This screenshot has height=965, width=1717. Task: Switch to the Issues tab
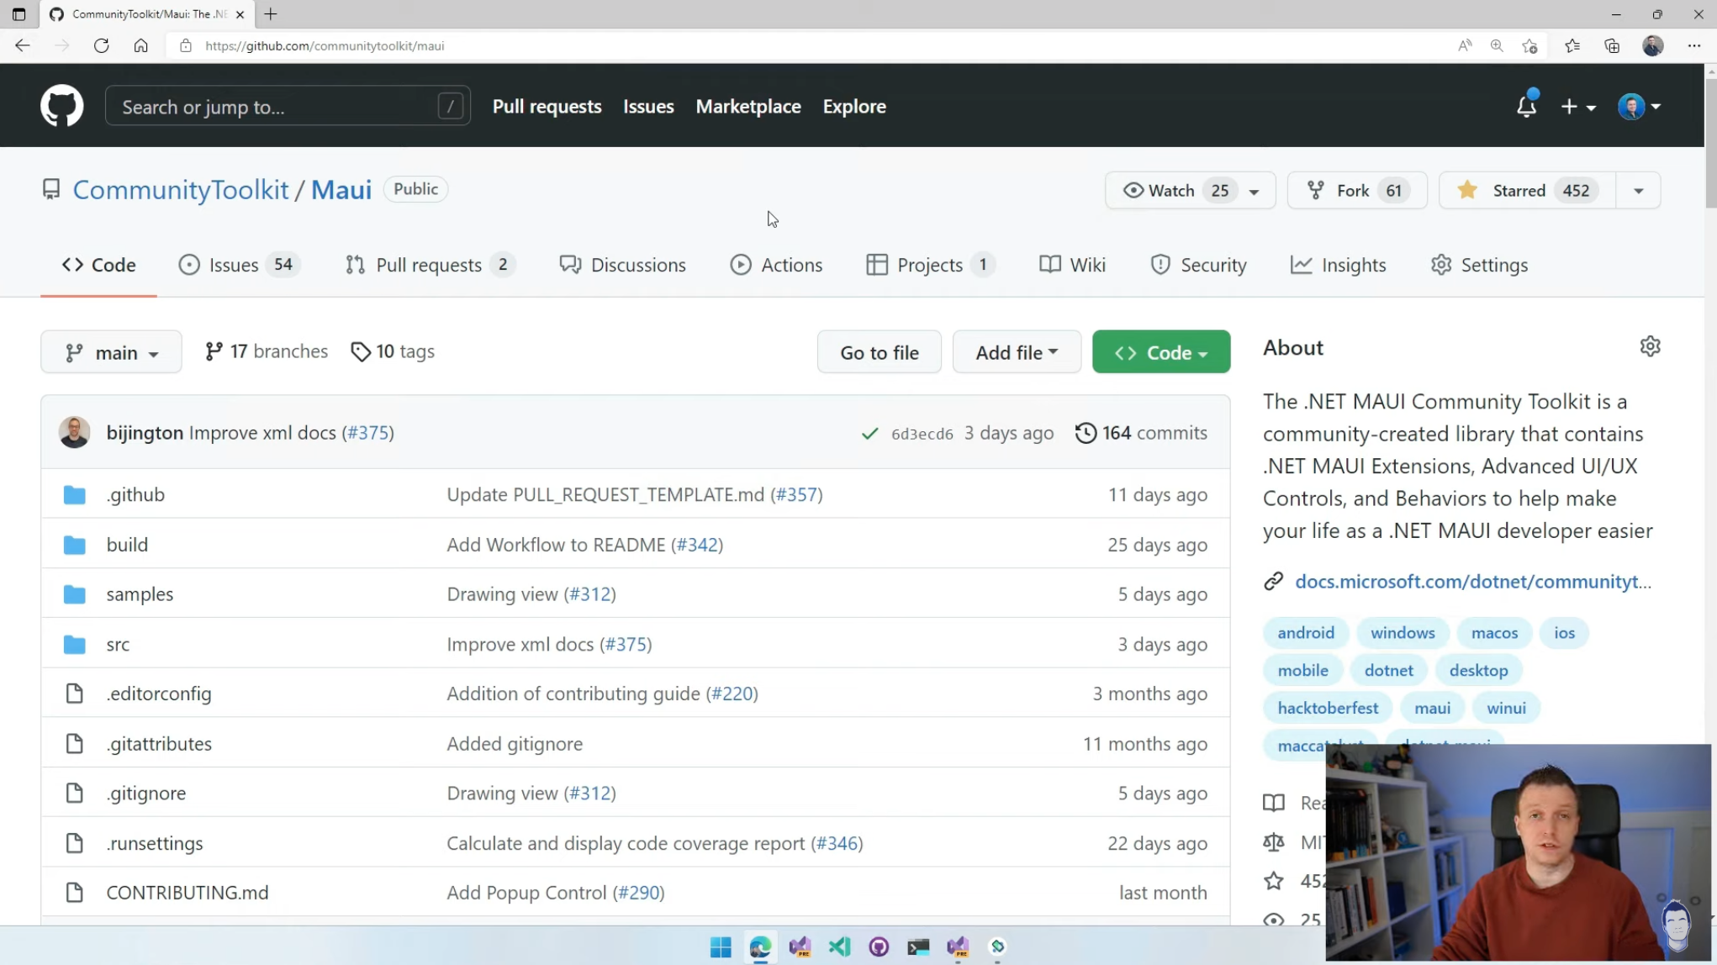coord(238,265)
